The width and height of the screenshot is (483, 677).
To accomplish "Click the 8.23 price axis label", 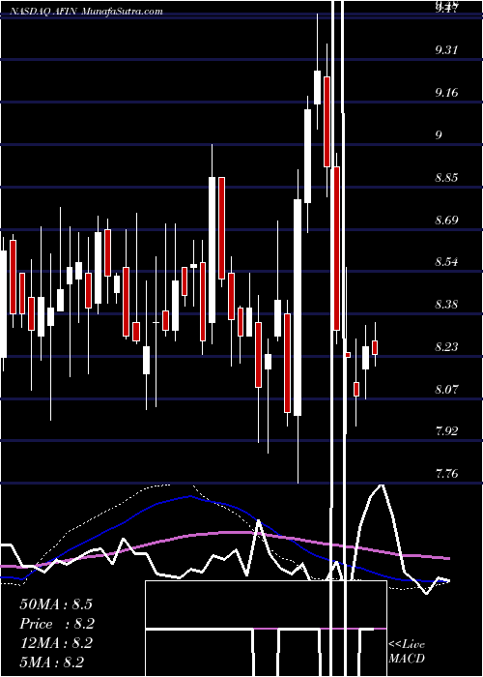I will tap(446, 346).
